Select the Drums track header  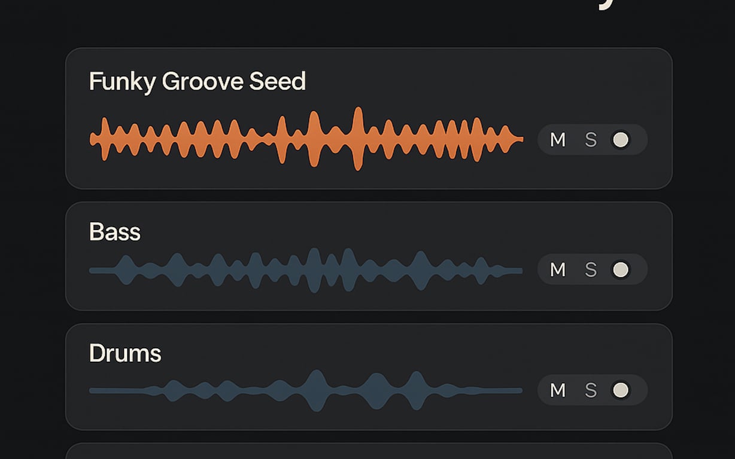pyautogui.click(x=124, y=353)
